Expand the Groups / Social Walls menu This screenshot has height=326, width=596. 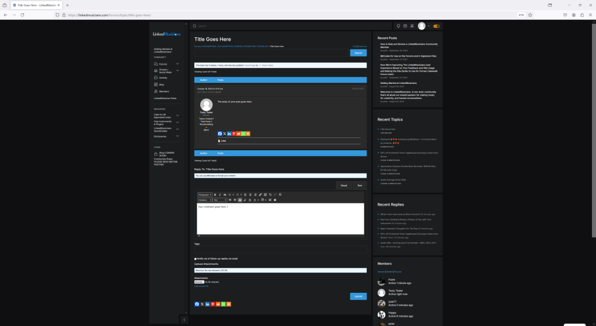(x=178, y=70)
